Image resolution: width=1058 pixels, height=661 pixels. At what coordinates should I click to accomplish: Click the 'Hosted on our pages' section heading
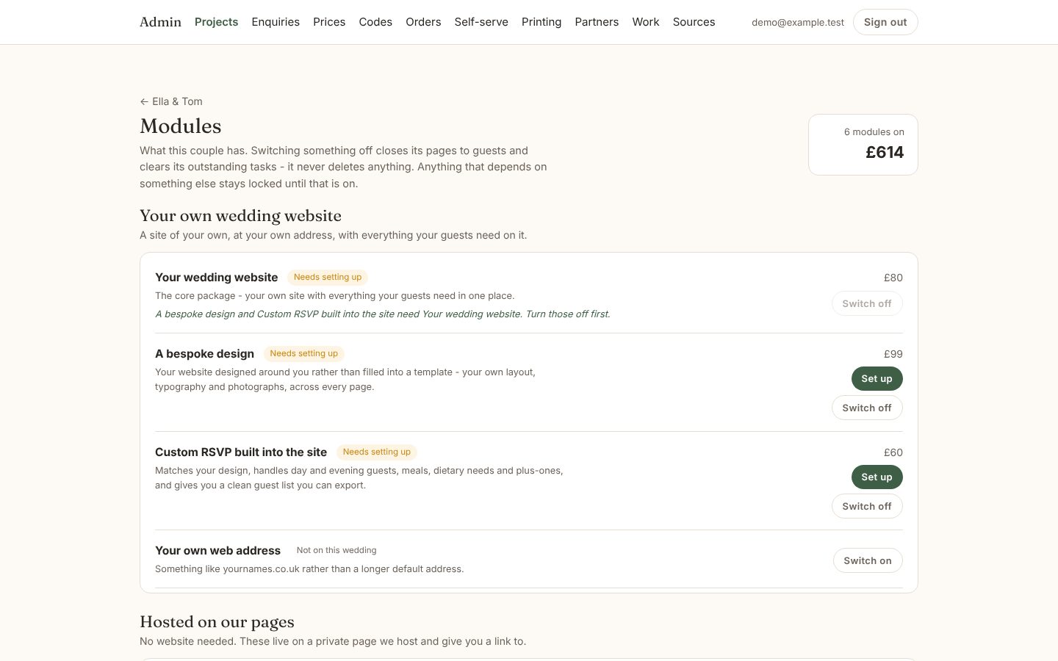click(x=217, y=621)
